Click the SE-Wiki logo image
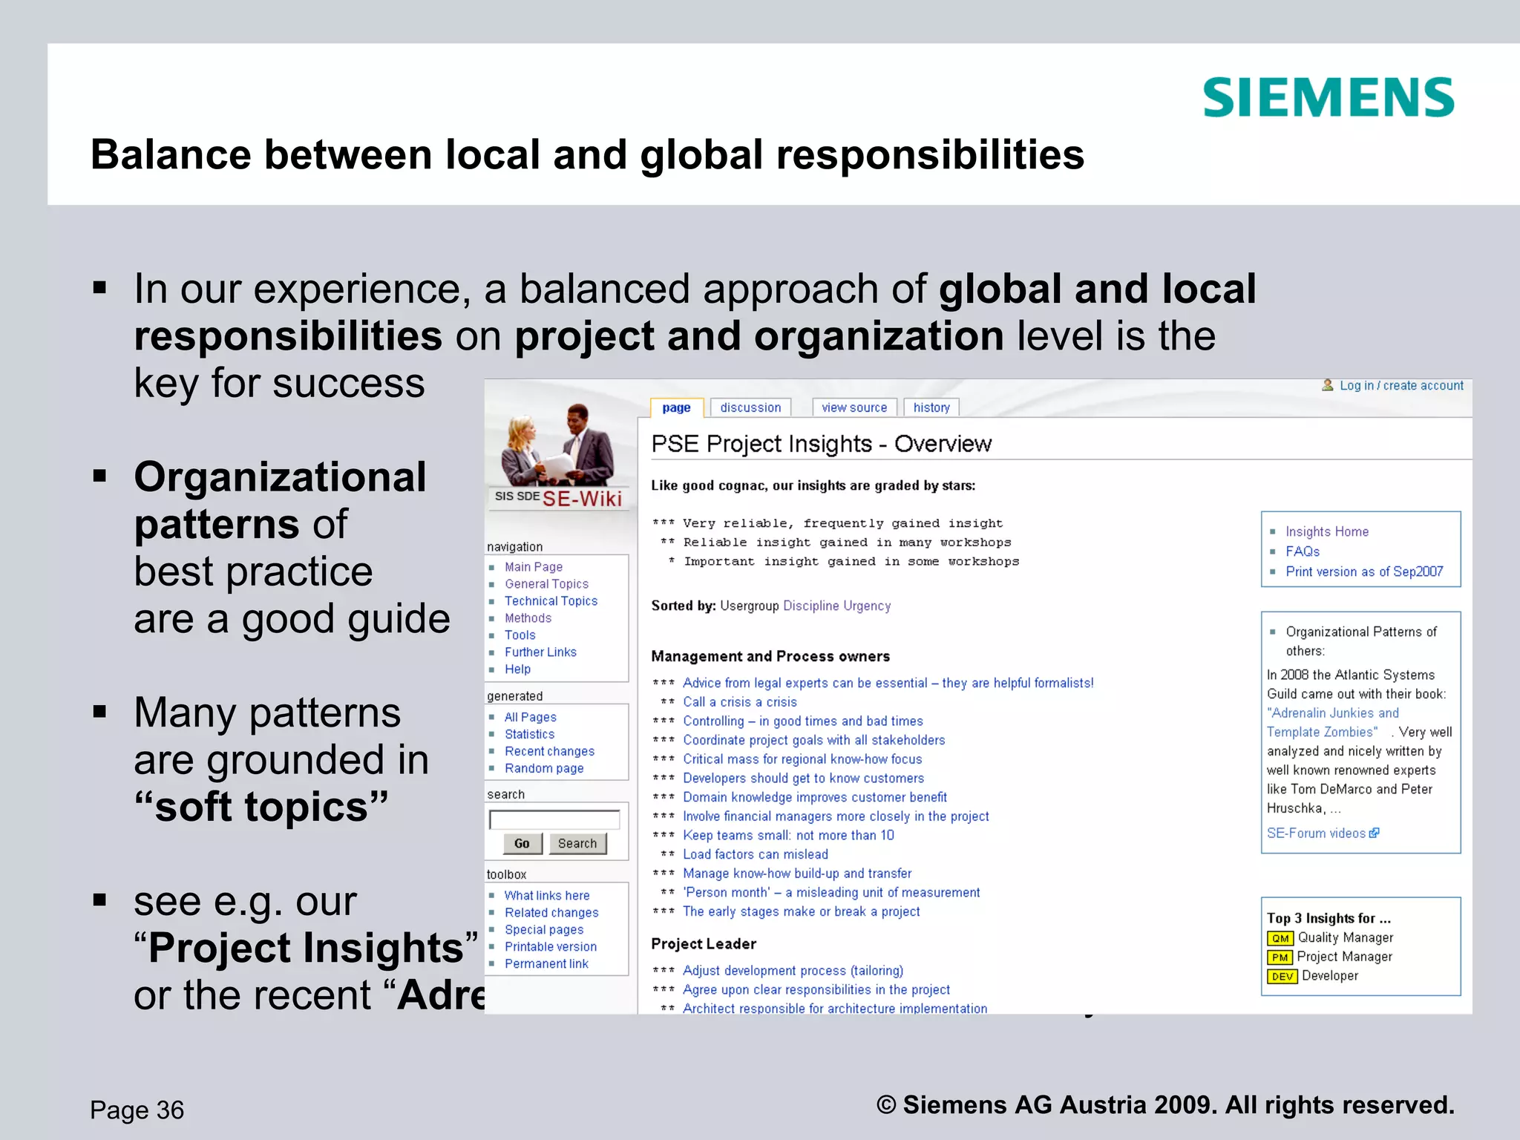The height and width of the screenshot is (1140, 1520). [560, 456]
